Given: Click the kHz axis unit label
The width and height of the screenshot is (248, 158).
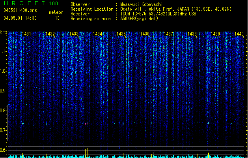Looking at the screenshot, I should 4,32.
